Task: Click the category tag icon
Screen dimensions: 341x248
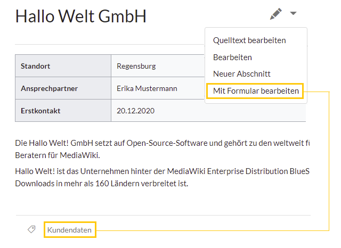Action: pyautogui.click(x=31, y=229)
